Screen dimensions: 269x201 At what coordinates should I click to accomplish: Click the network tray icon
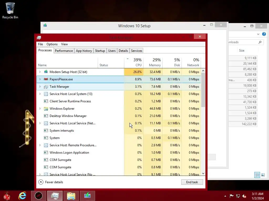pyautogui.click(x=238, y=196)
